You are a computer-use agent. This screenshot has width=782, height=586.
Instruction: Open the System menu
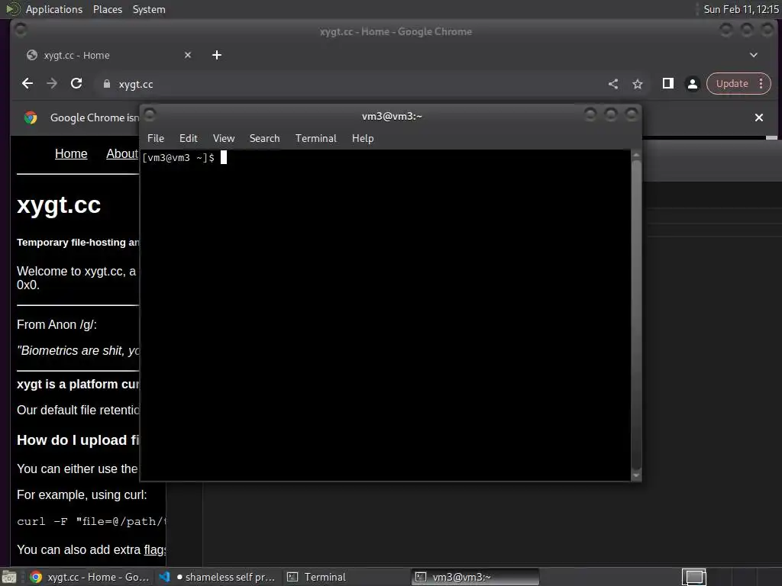coord(149,9)
